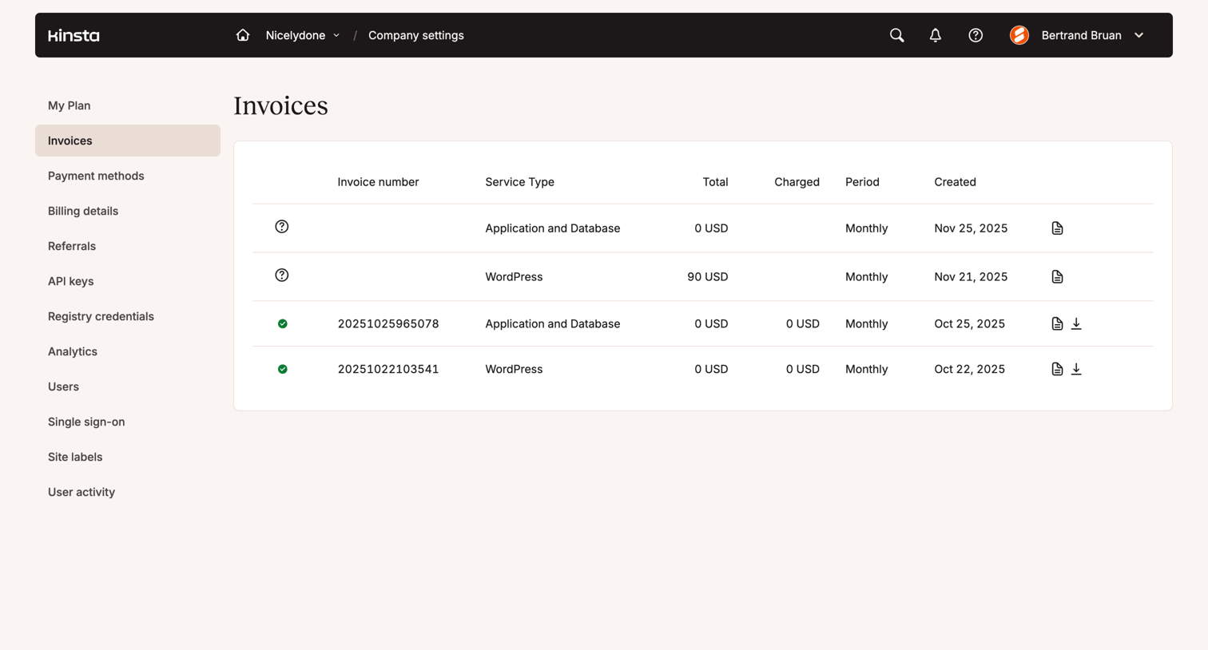Screen dimensions: 1208x650
Task: Go to Single sign-on
Action: click(128, 422)
